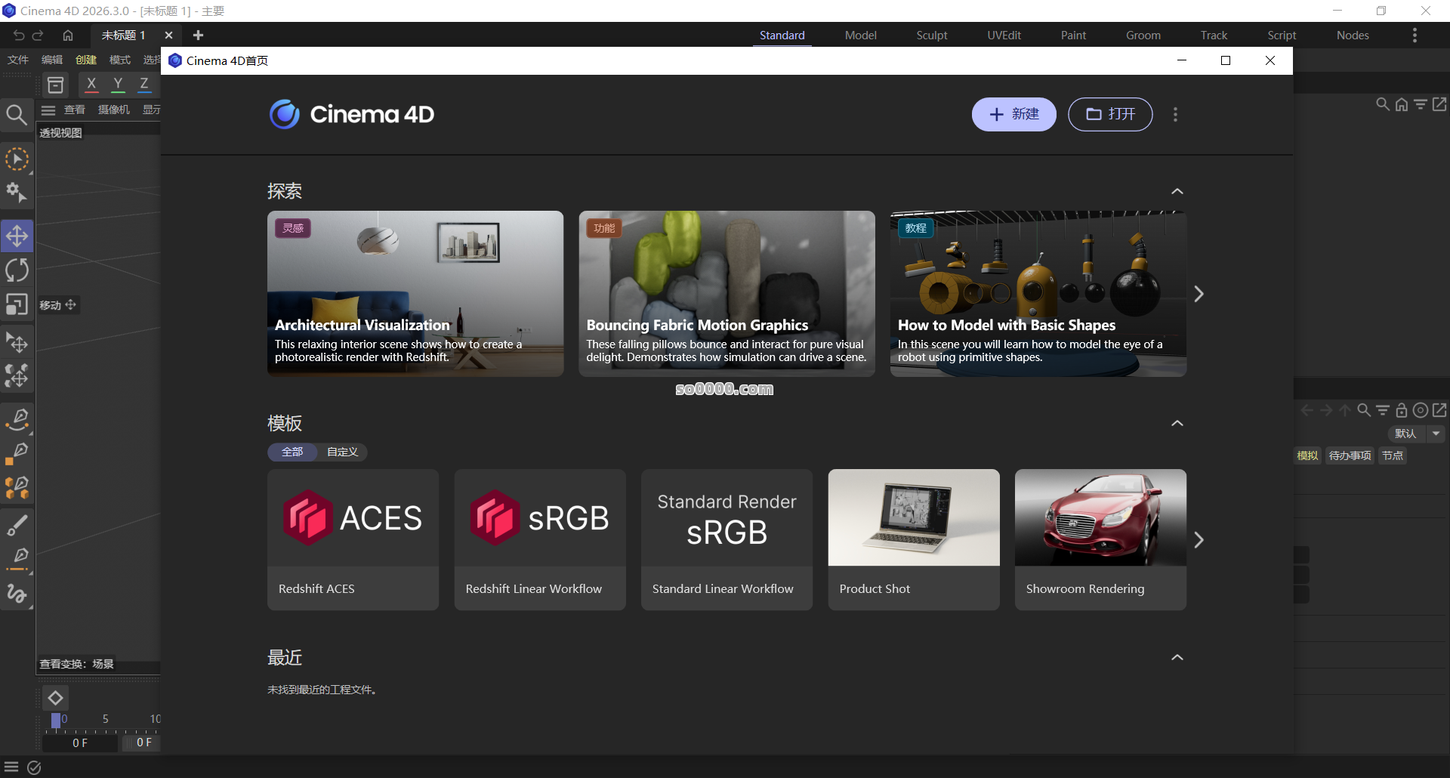
Task: Switch to the Model layout tab
Action: click(861, 36)
